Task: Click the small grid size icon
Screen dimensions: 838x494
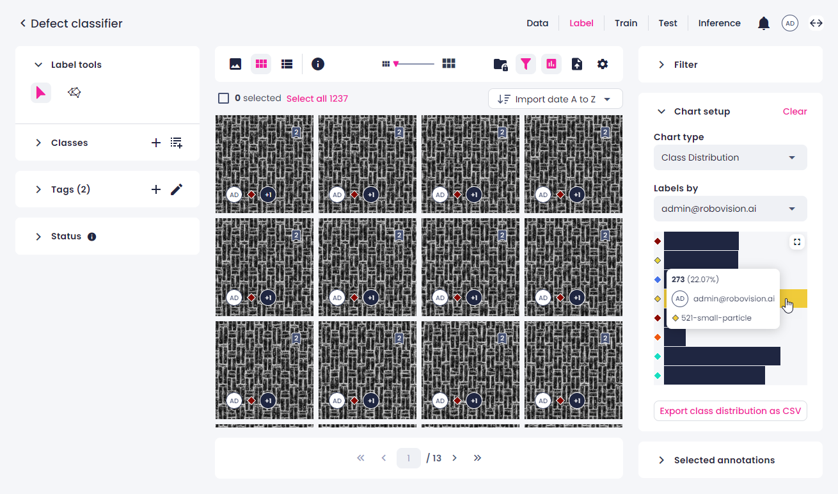Action: pos(386,64)
